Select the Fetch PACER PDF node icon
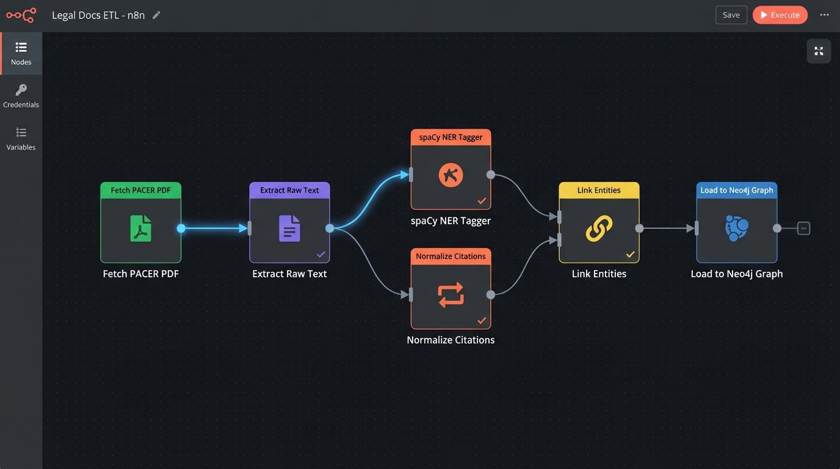 coord(140,229)
